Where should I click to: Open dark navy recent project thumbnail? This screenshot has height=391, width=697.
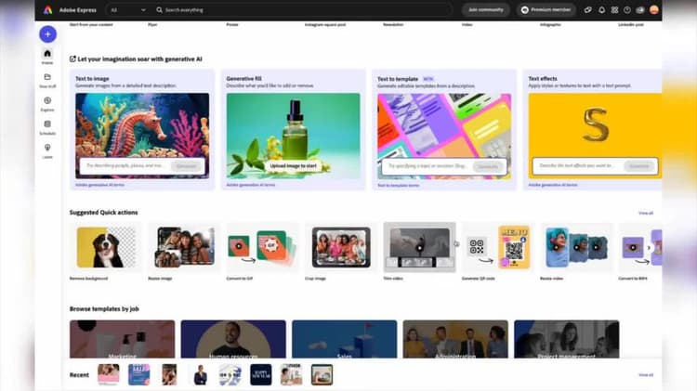pos(261,374)
